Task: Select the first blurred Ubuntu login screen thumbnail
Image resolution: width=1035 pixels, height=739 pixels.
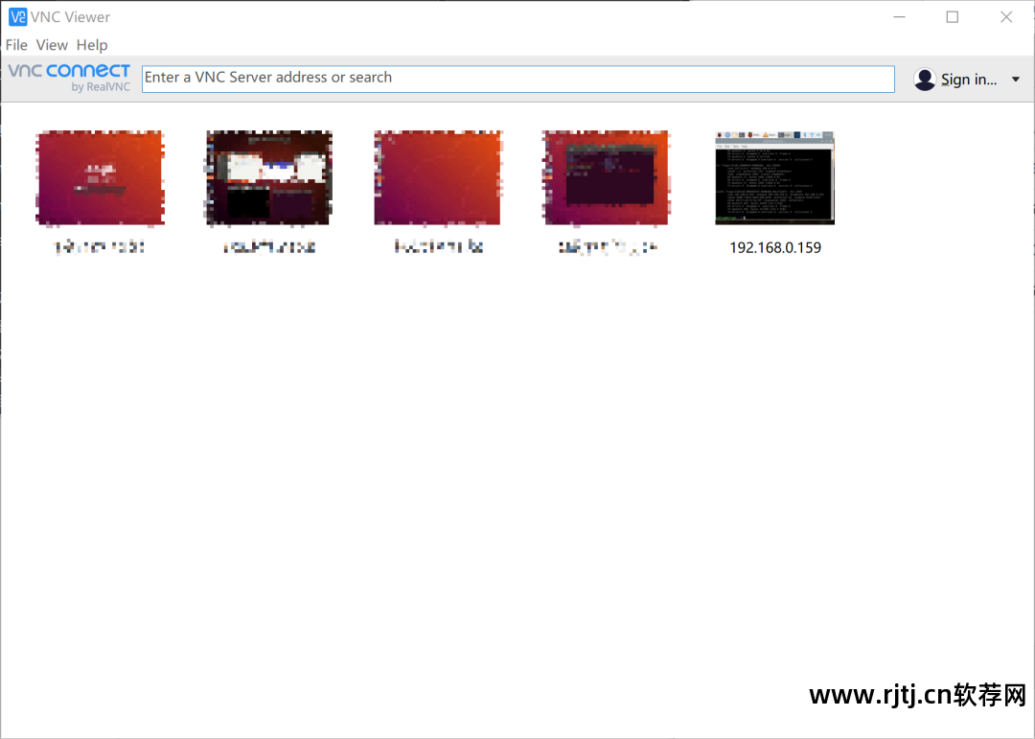Action: tap(100, 177)
